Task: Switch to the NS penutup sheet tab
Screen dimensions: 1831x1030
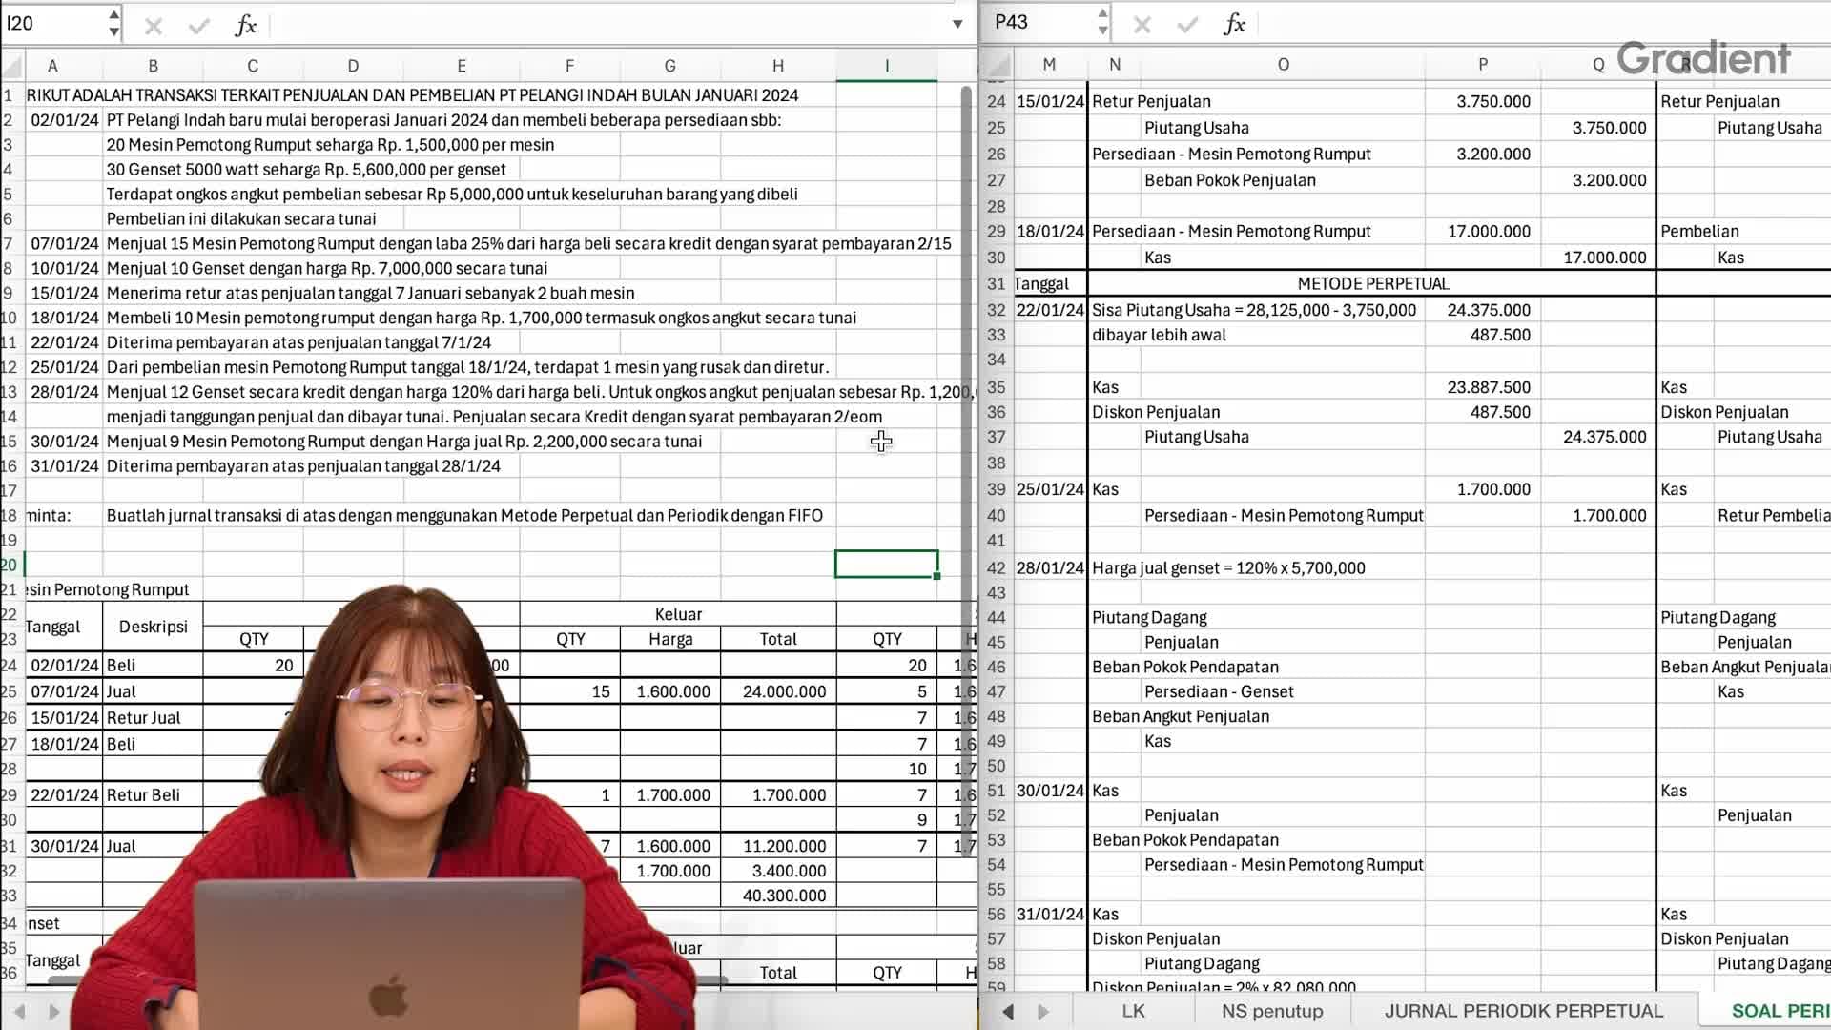Action: click(1272, 1011)
